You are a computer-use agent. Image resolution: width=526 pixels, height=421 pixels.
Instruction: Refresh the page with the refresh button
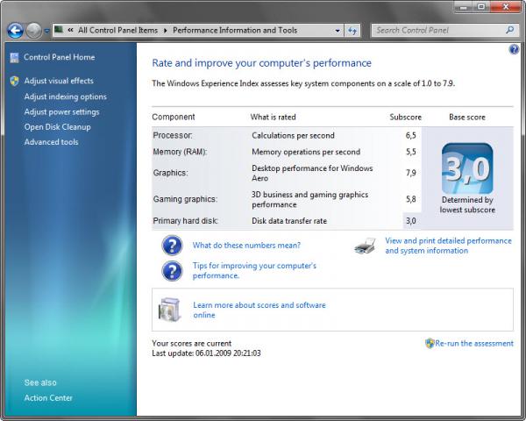tap(352, 31)
